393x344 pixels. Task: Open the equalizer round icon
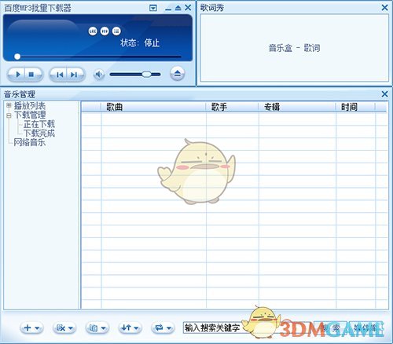(x=105, y=31)
